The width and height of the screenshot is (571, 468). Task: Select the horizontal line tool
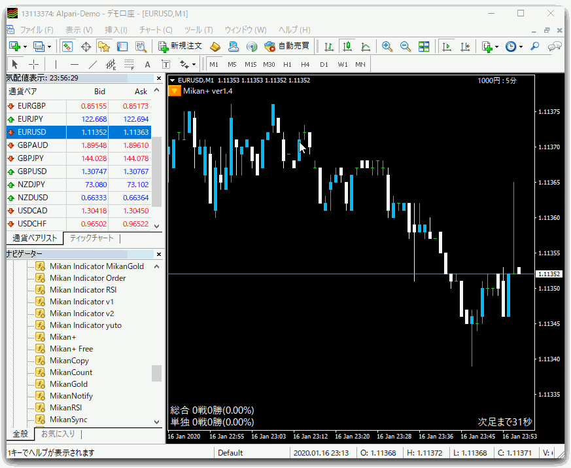[75, 65]
